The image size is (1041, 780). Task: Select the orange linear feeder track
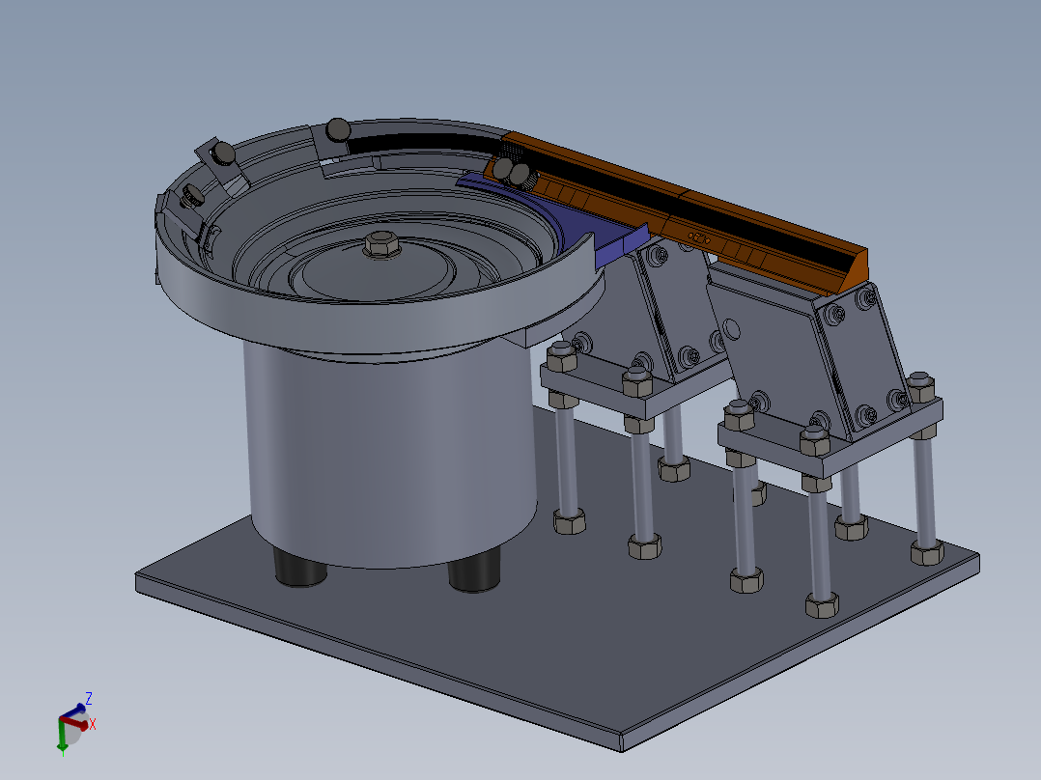tap(677, 209)
